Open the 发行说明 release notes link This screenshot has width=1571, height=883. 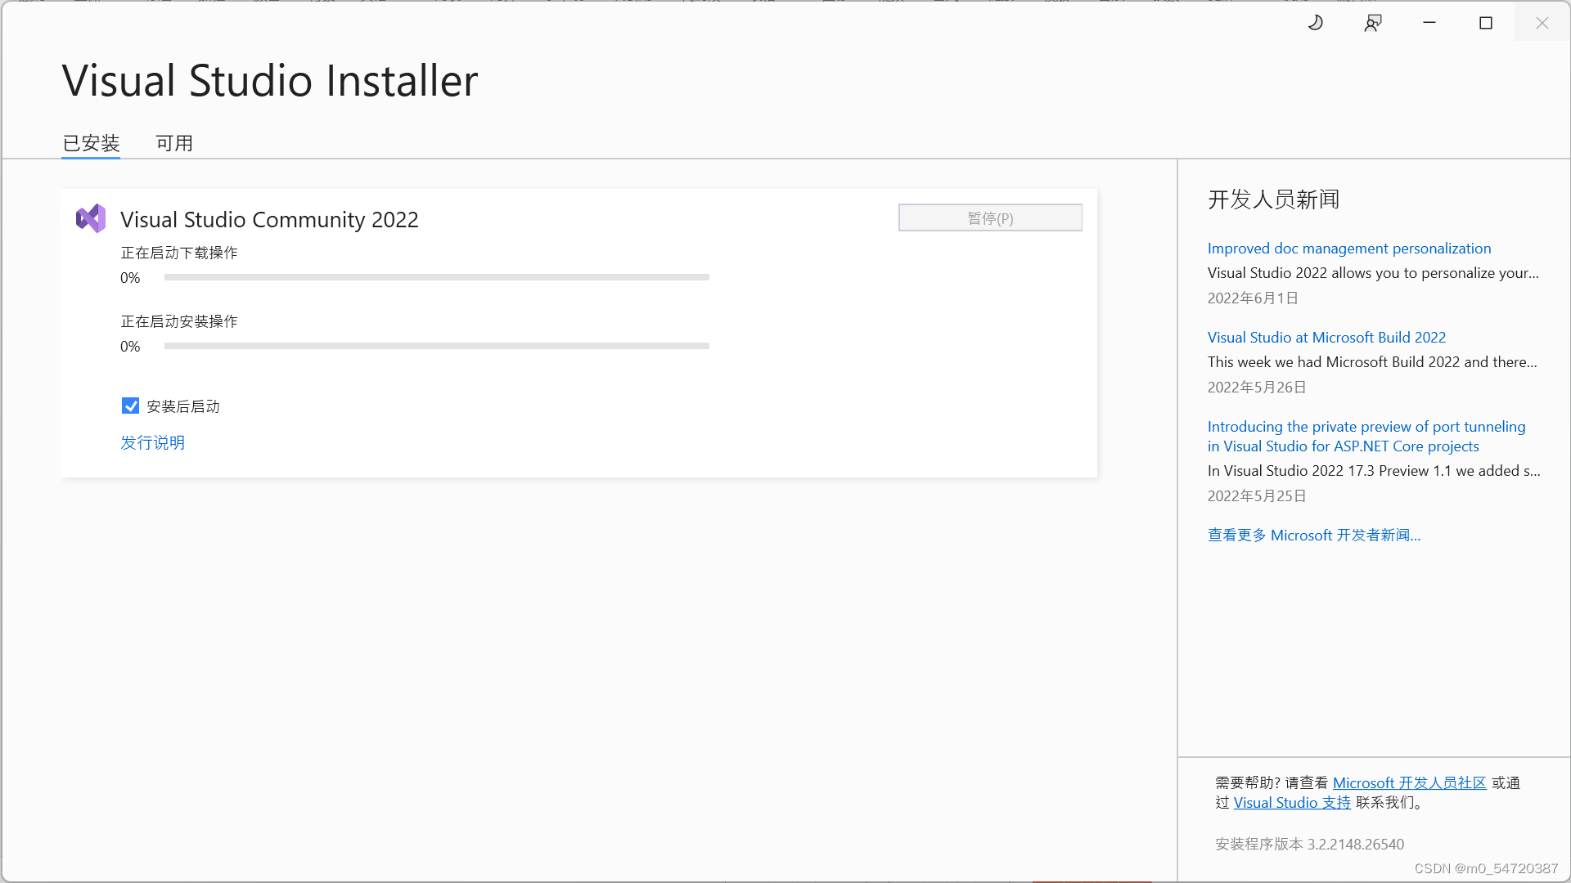point(152,442)
